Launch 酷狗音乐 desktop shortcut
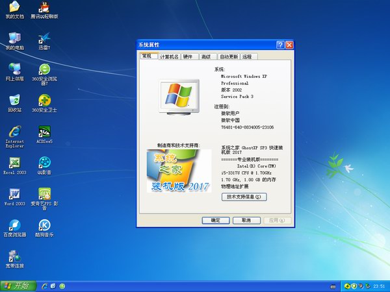 click(44, 228)
